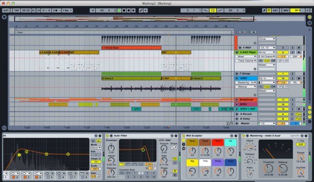Select the 1-Drum Rack clip

[131, 48]
